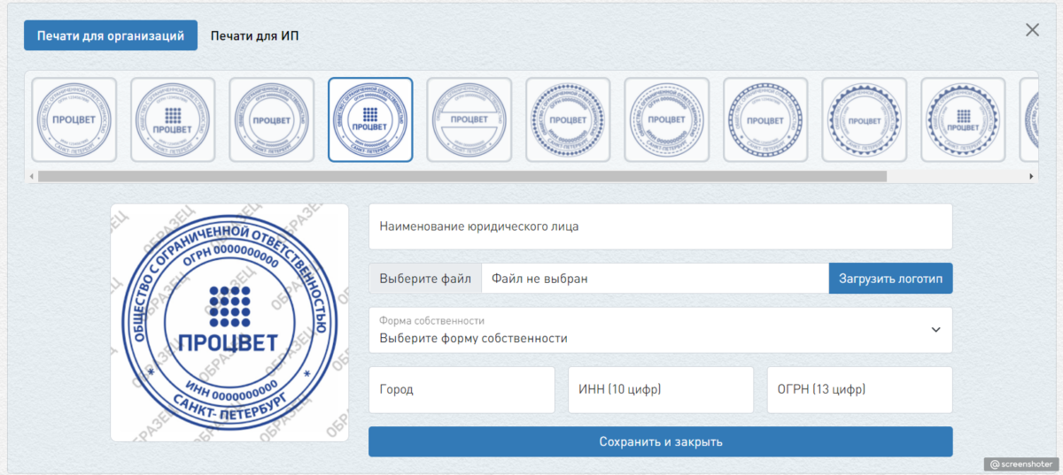Select the fifth stamp with horizontal band
This screenshot has height=475, width=1063.
(x=469, y=119)
